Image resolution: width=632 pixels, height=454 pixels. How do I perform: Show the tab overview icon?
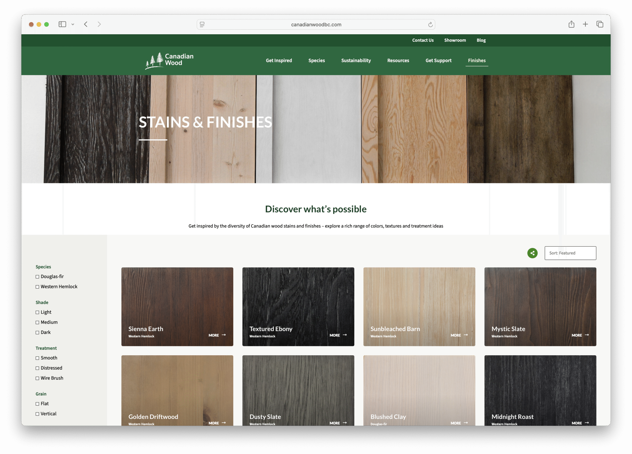point(600,24)
